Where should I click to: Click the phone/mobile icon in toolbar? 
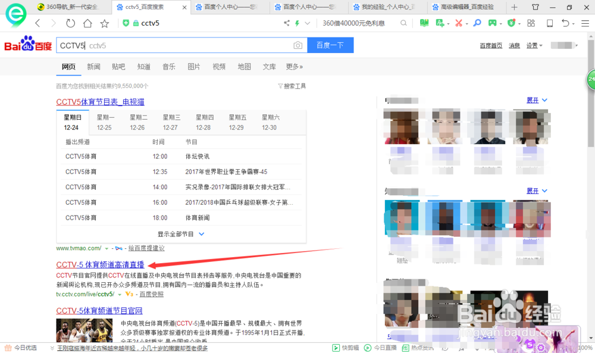pos(549,23)
